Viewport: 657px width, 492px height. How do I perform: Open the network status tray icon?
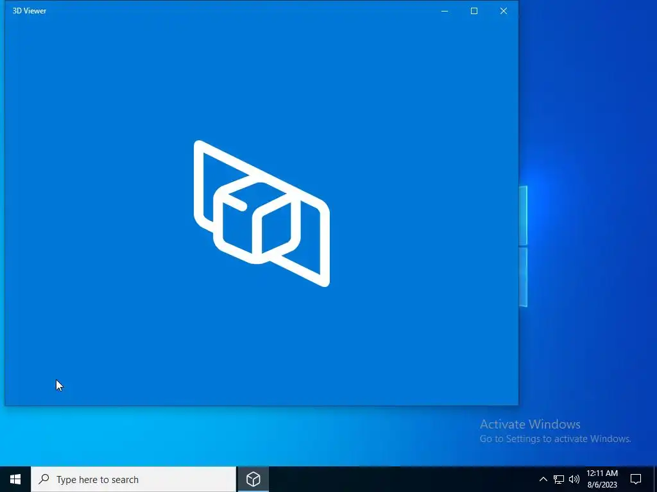click(x=559, y=479)
